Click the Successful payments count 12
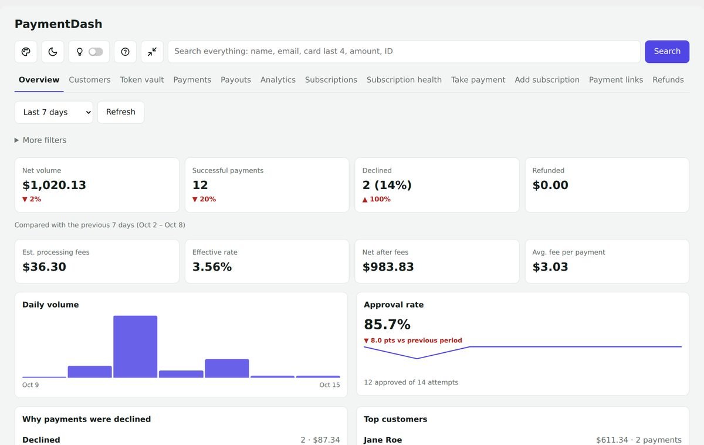Image resolution: width=704 pixels, height=445 pixels. (200, 186)
